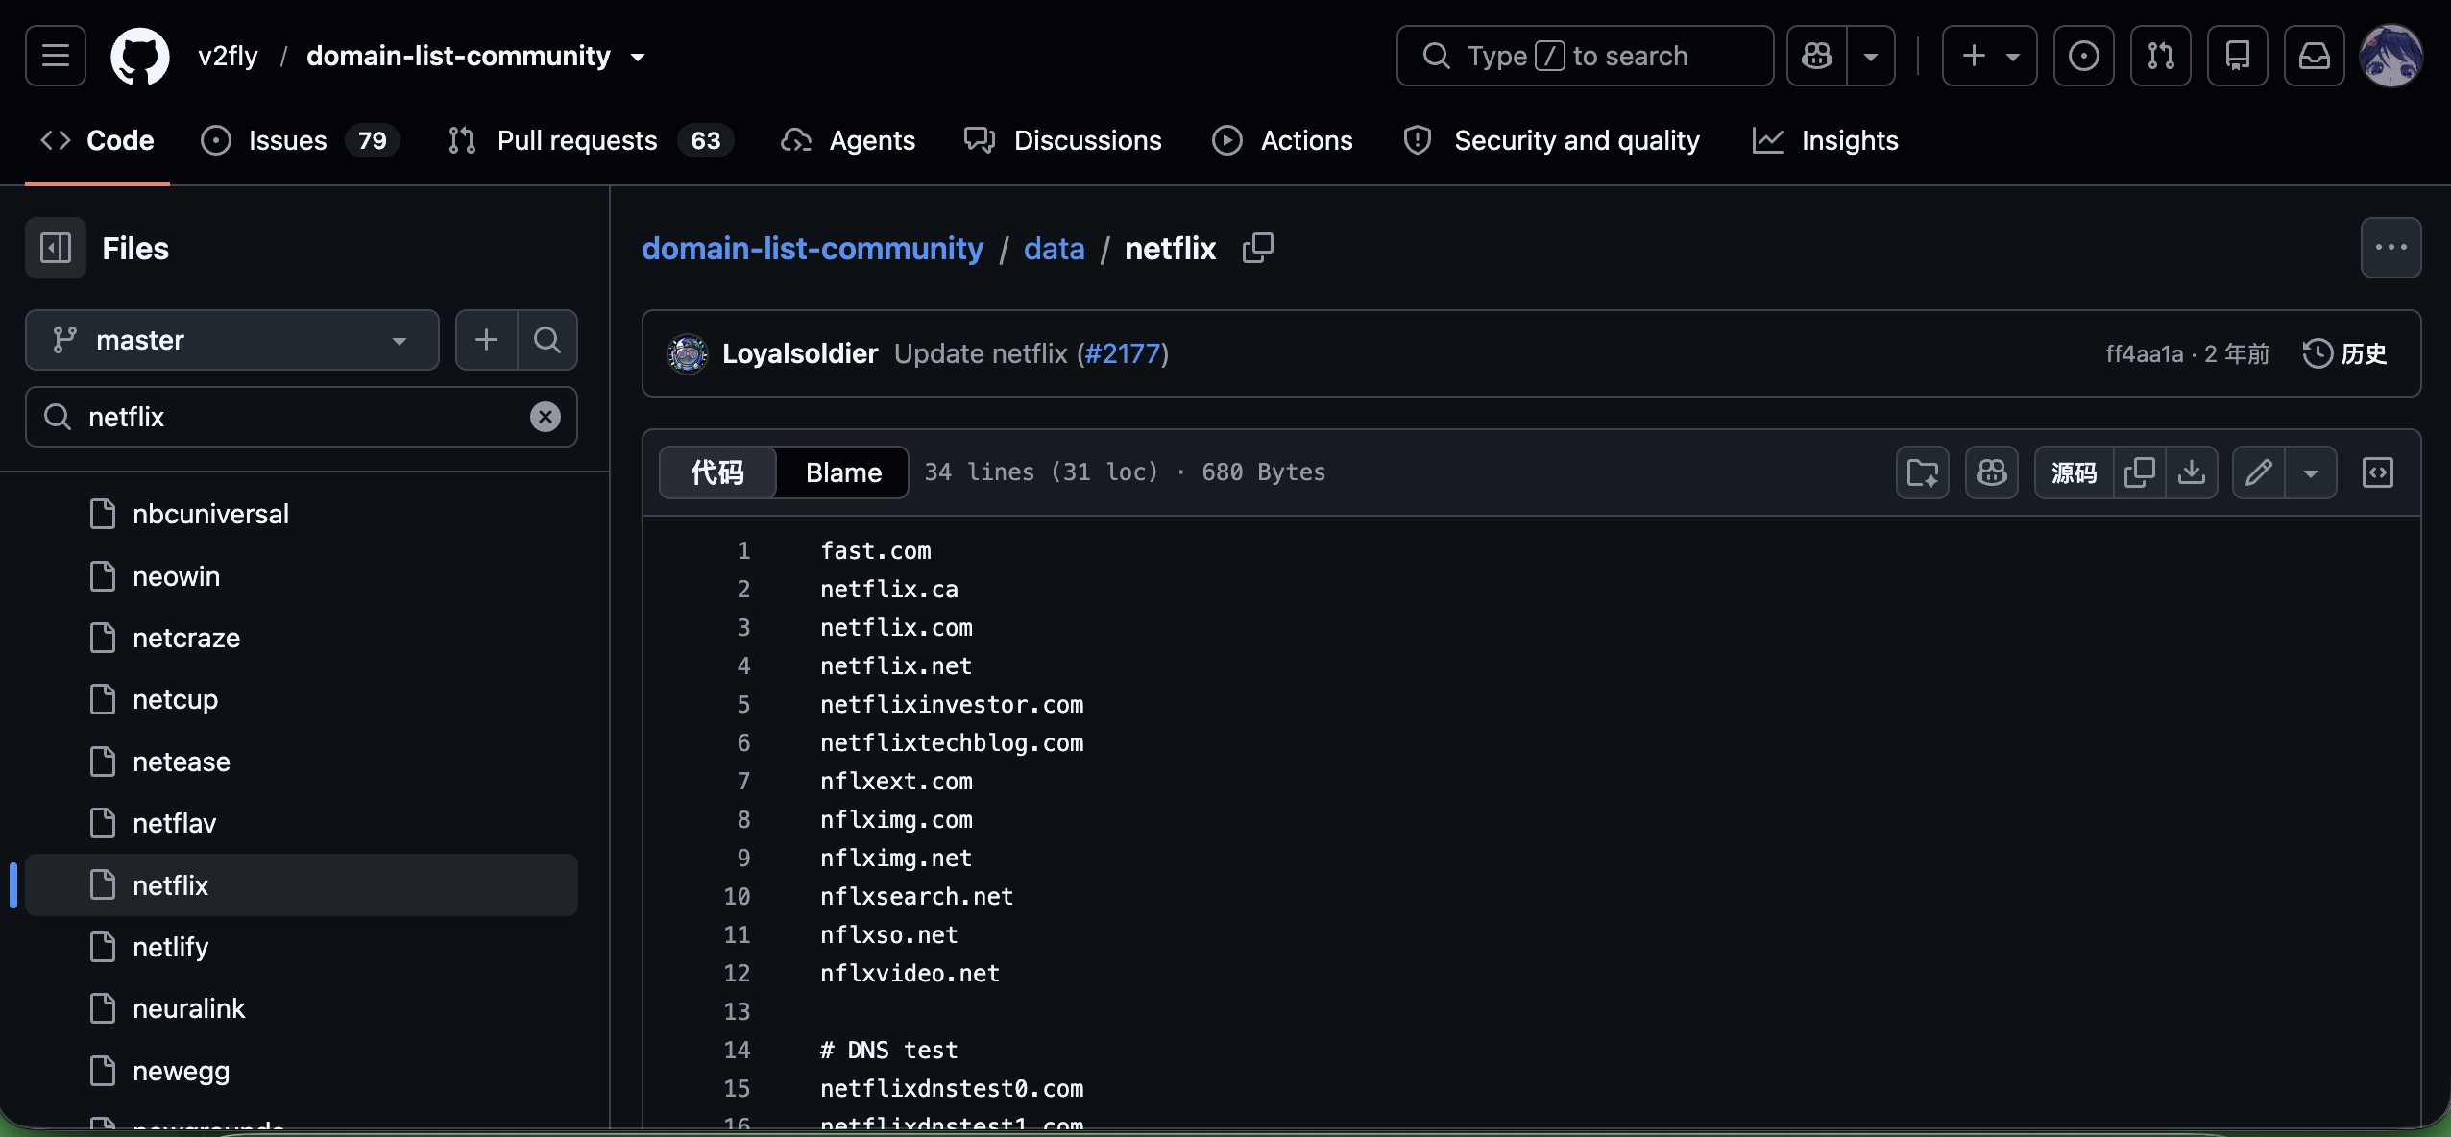Open the Insights tab
This screenshot has height=1137, width=2451.
(x=1826, y=140)
